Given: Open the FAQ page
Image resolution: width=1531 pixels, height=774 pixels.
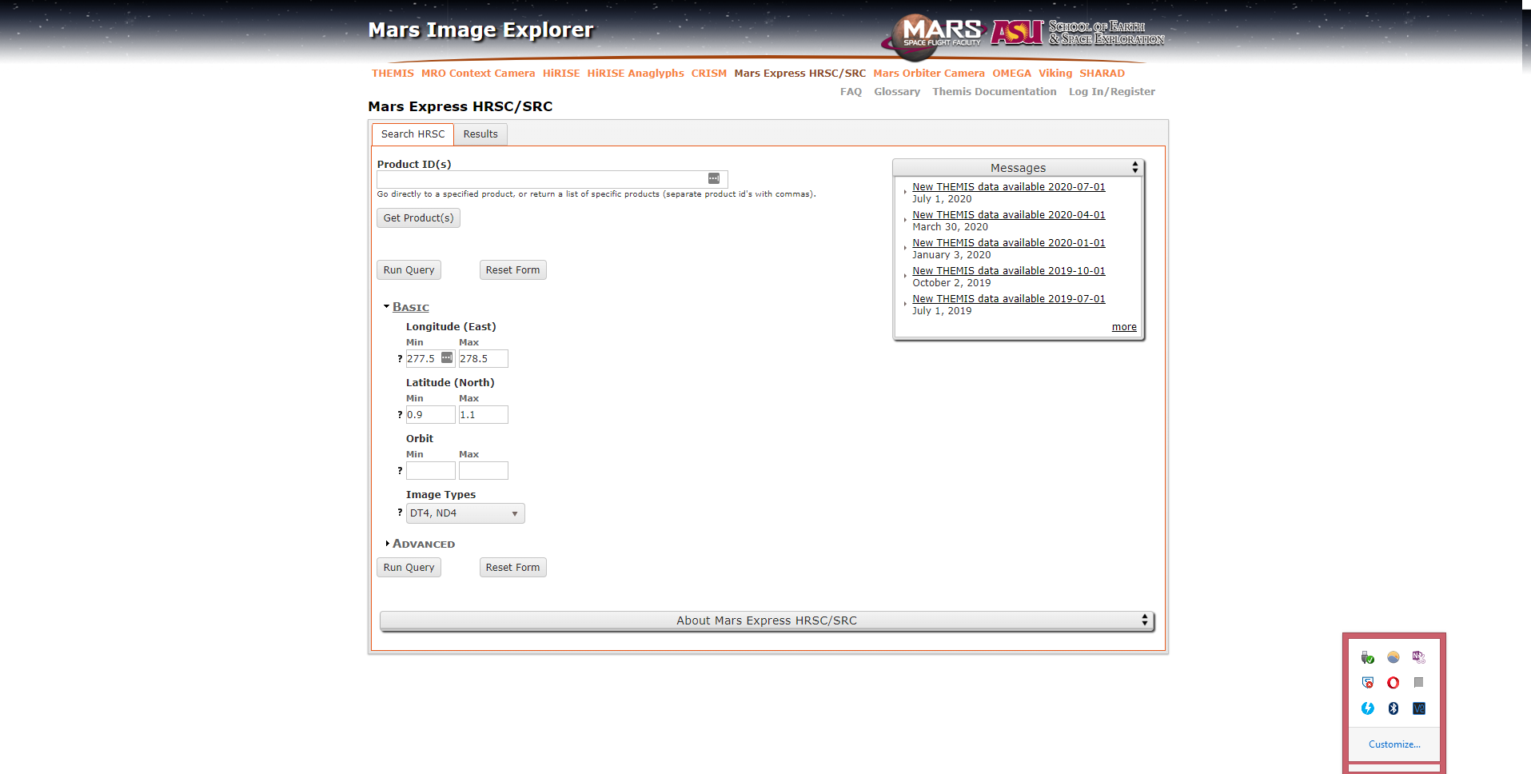Looking at the screenshot, I should [851, 92].
